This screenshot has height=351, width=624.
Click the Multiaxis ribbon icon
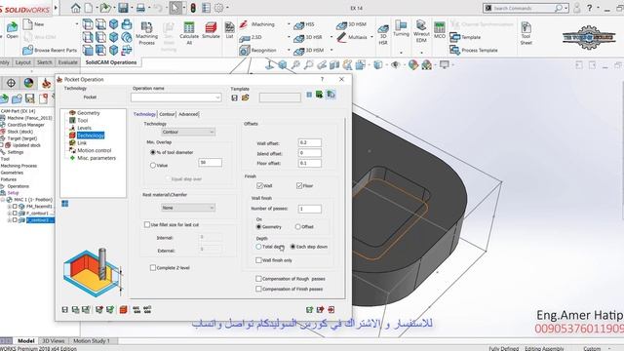352,37
